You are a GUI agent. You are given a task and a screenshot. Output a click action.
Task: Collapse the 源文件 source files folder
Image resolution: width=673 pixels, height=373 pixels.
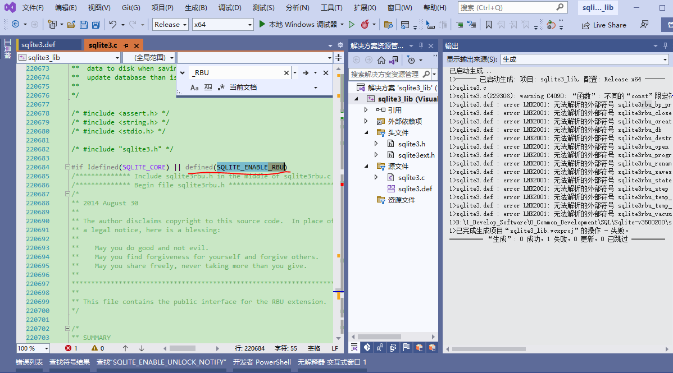[366, 166]
